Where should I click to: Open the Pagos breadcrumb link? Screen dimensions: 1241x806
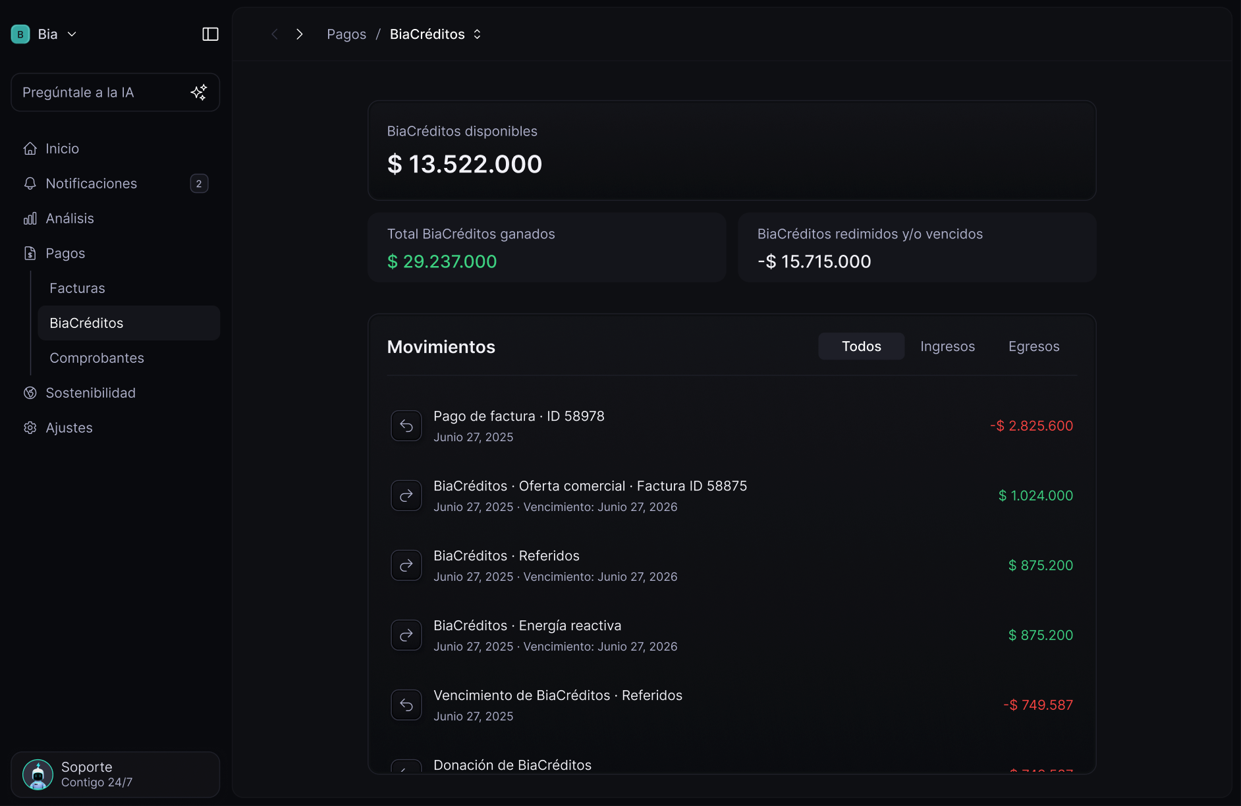click(346, 34)
